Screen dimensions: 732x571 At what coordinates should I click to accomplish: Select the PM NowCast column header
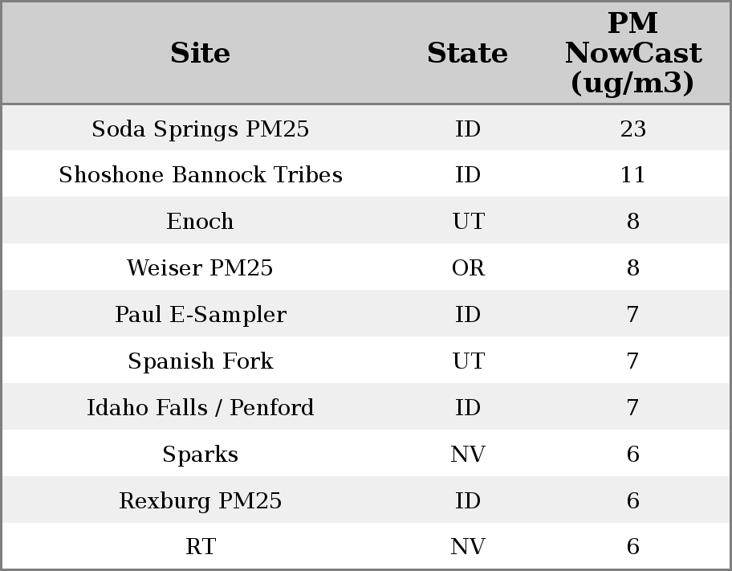632,53
